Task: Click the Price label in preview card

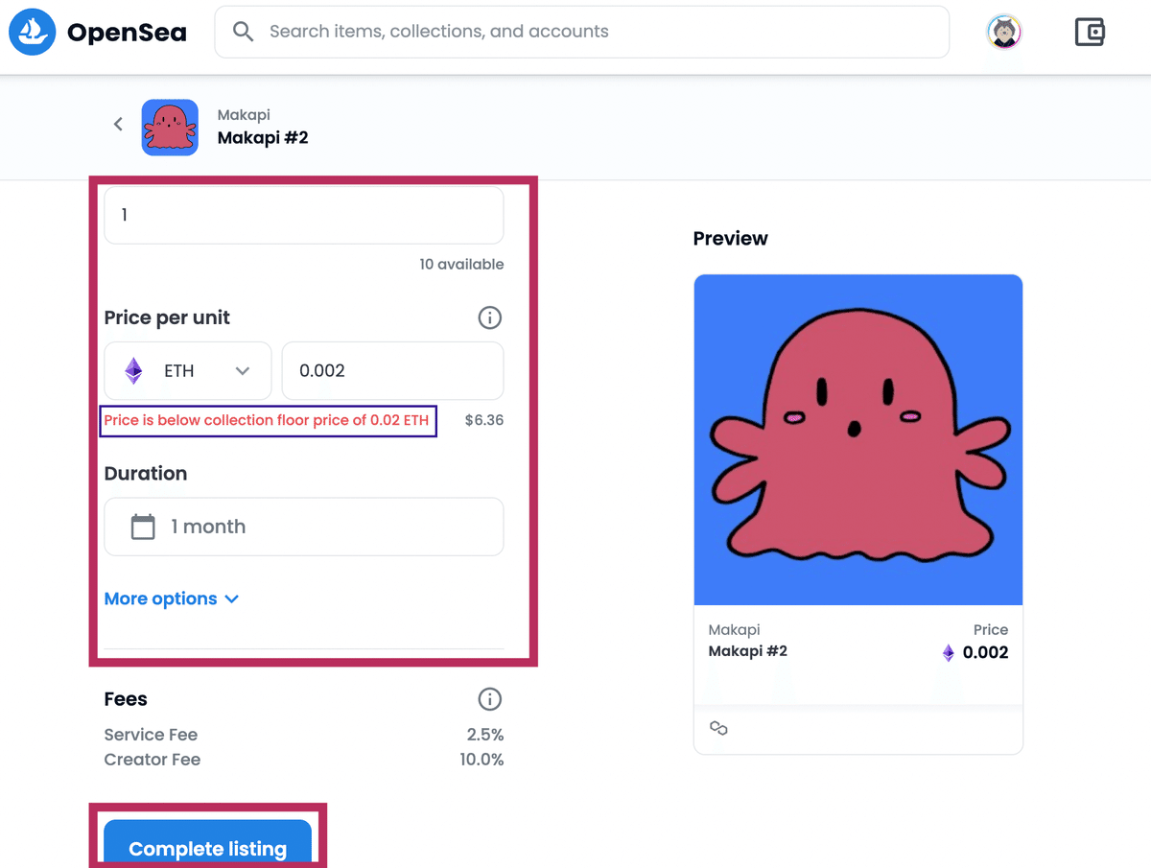Action: click(x=991, y=630)
